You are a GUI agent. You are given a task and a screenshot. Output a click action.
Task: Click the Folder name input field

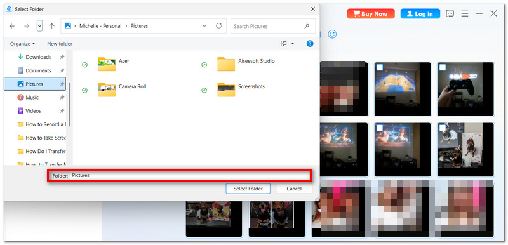tap(190, 175)
